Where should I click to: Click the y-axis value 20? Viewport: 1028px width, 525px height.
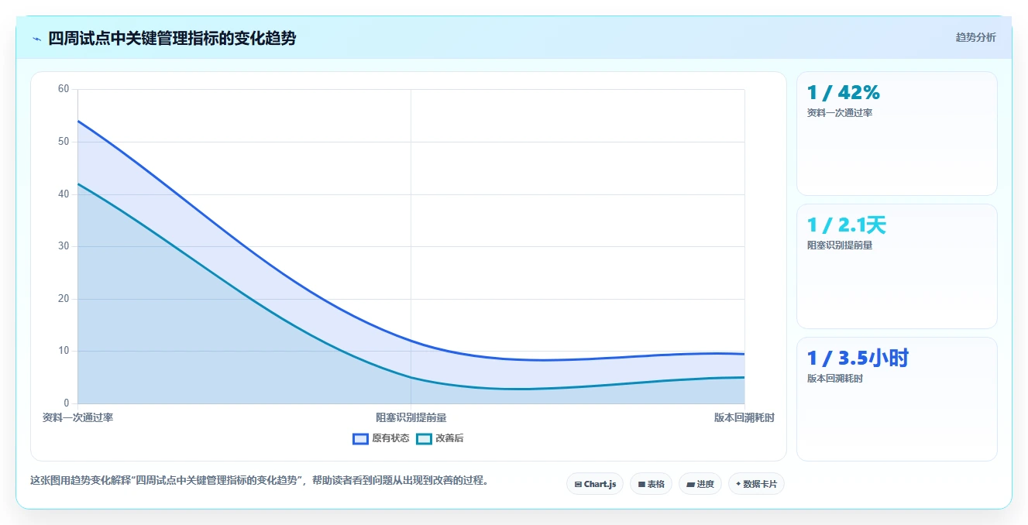(64, 298)
